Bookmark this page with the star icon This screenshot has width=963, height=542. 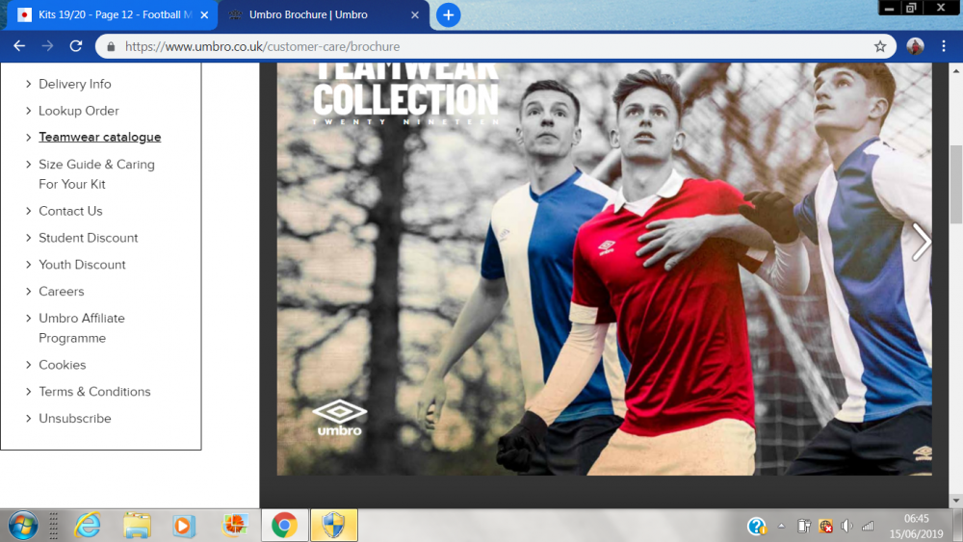[x=879, y=46]
